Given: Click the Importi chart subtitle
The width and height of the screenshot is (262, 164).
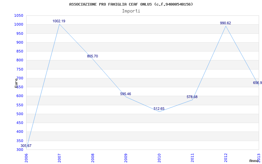Looking at the screenshot, I should tap(131, 11).
